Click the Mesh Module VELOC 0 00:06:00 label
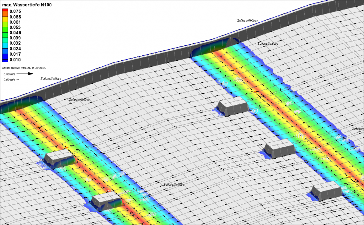The image size is (364, 225). 24,68
